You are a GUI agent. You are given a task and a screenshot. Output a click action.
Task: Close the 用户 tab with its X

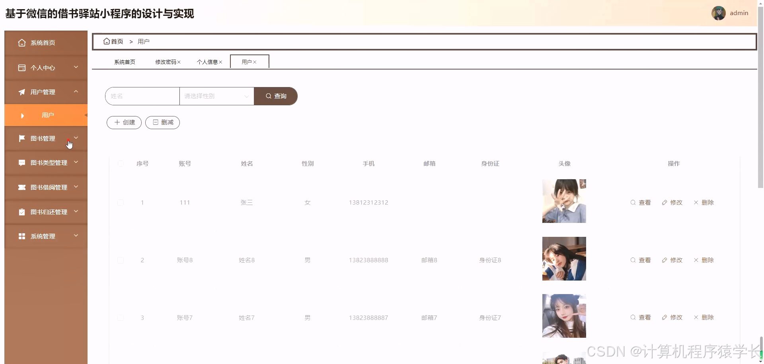(255, 62)
